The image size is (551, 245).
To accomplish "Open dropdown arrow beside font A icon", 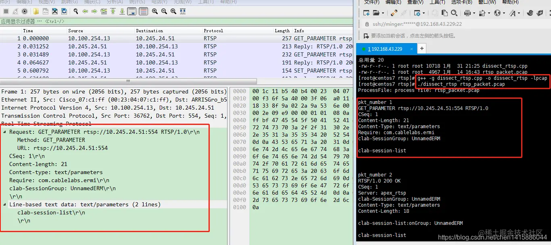I will tap(519, 13).
